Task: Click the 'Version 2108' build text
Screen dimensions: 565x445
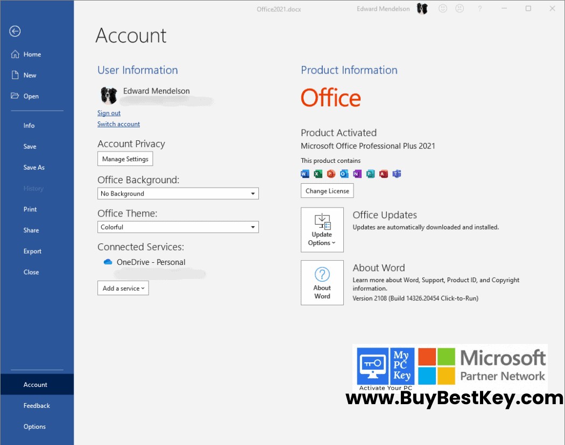Action: click(x=415, y=298)
